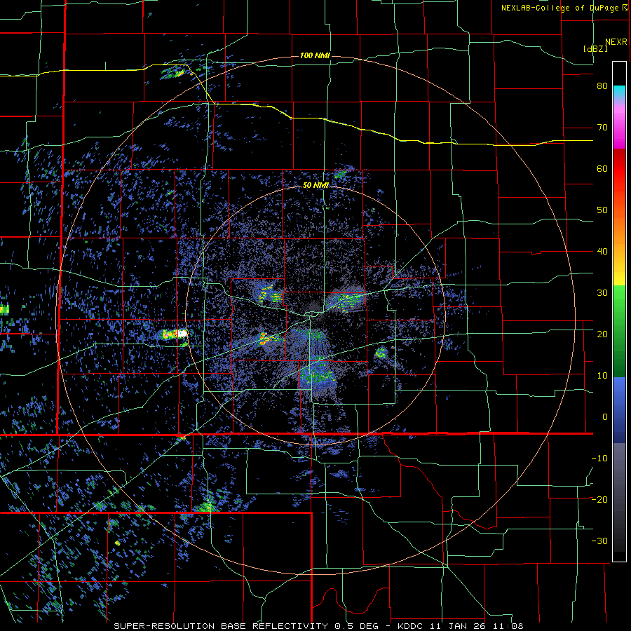The height and width of the screenshot is (631, 631).
Task: Click the 0 value on the dBZ scale
Action: click(605, 417)
